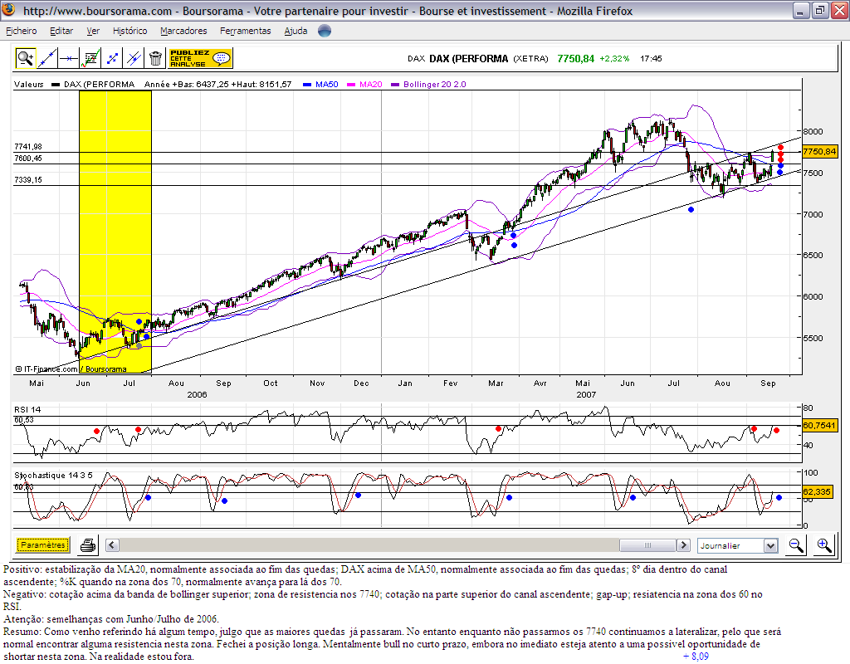Select the horizontal line tool
Image resolution: width=850 pixels, height=664 pixels.
click(69, 58)
